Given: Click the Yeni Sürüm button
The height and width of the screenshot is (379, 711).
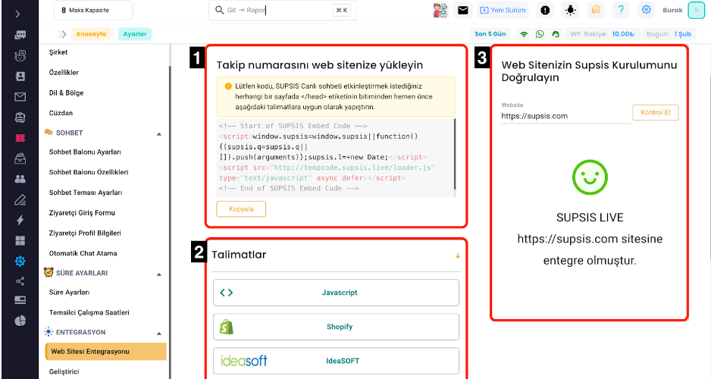Looking at the screenshot, I should pyautogui.click(x=503, y=10).
